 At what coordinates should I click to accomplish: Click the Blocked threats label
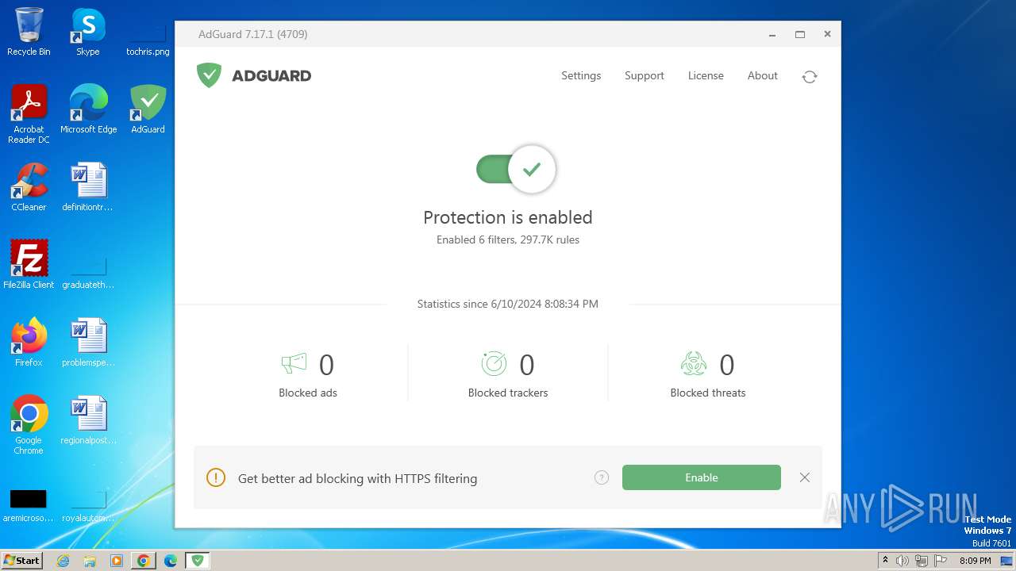pyautogui.click(x=708, y=393)
